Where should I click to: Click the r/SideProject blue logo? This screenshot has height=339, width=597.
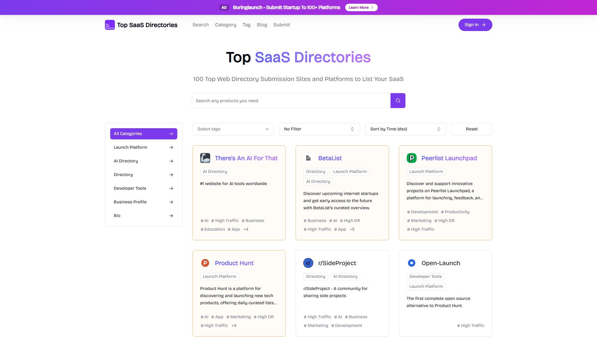[x=308, y=263]
